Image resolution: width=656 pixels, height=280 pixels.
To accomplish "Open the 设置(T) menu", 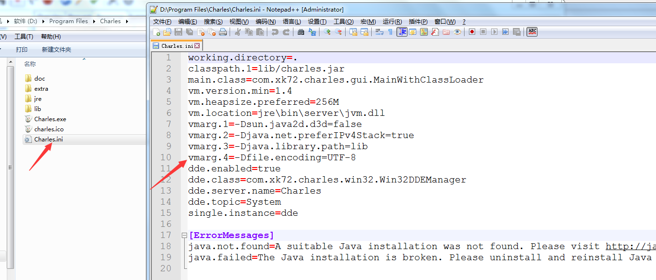I will (x=317, y=22).
